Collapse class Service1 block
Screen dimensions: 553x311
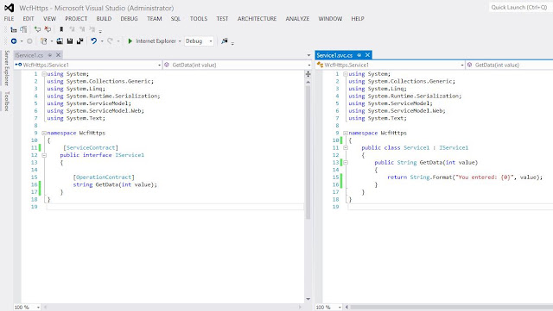[346, 148]
